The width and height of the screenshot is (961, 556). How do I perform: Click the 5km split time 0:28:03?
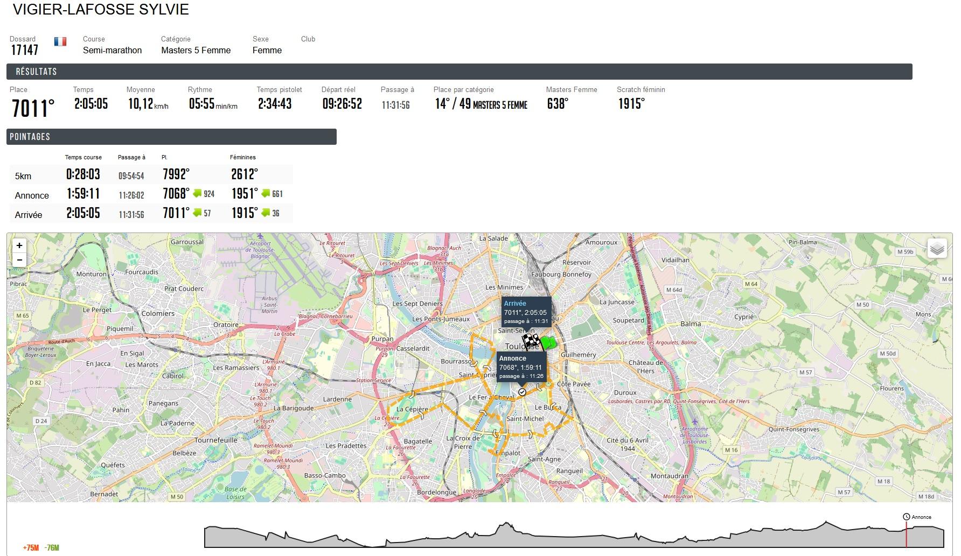[x=83, y=174]
